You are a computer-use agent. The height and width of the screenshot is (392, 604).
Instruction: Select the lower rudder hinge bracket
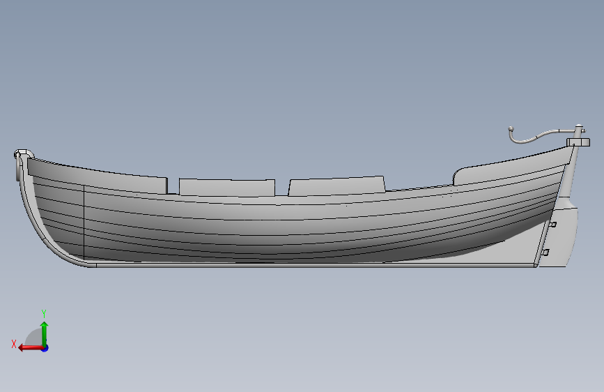[545, 252]
